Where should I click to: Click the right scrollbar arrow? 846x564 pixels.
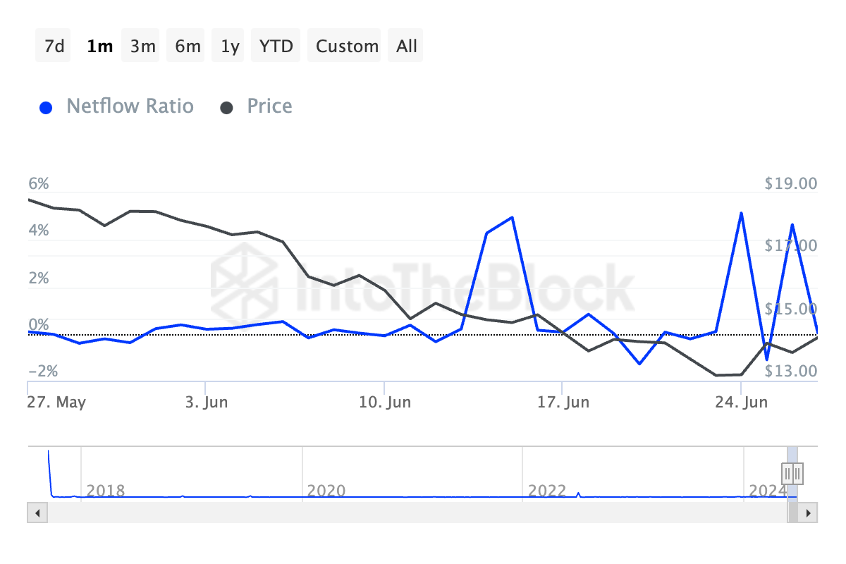click(x=809, y=513)
